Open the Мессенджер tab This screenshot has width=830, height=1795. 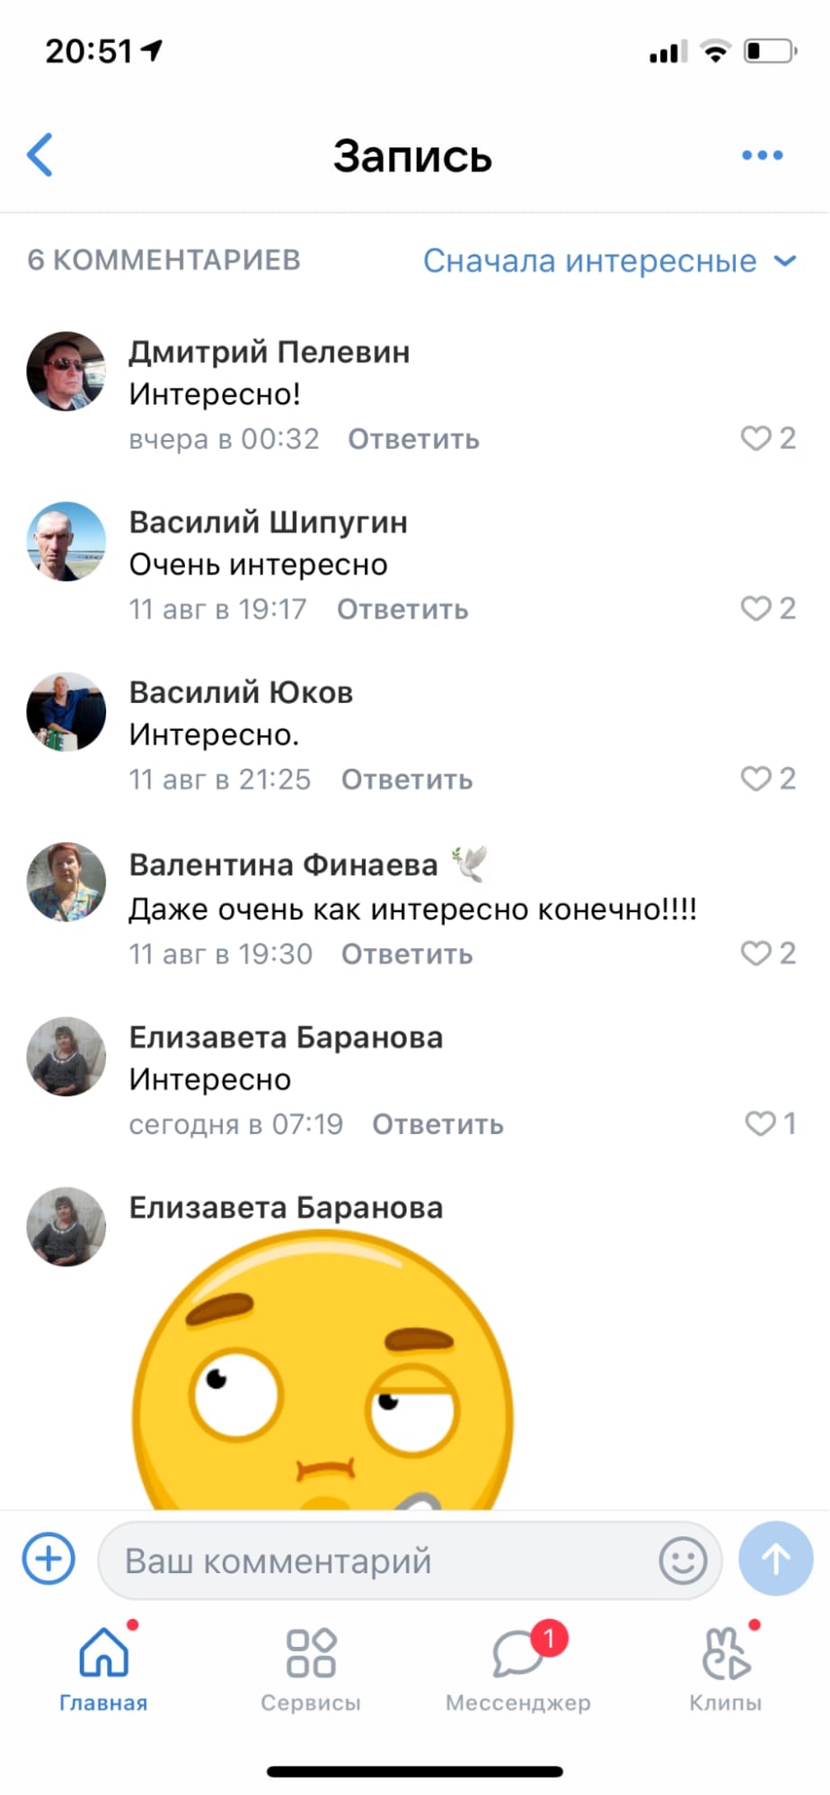[518, 1668]
